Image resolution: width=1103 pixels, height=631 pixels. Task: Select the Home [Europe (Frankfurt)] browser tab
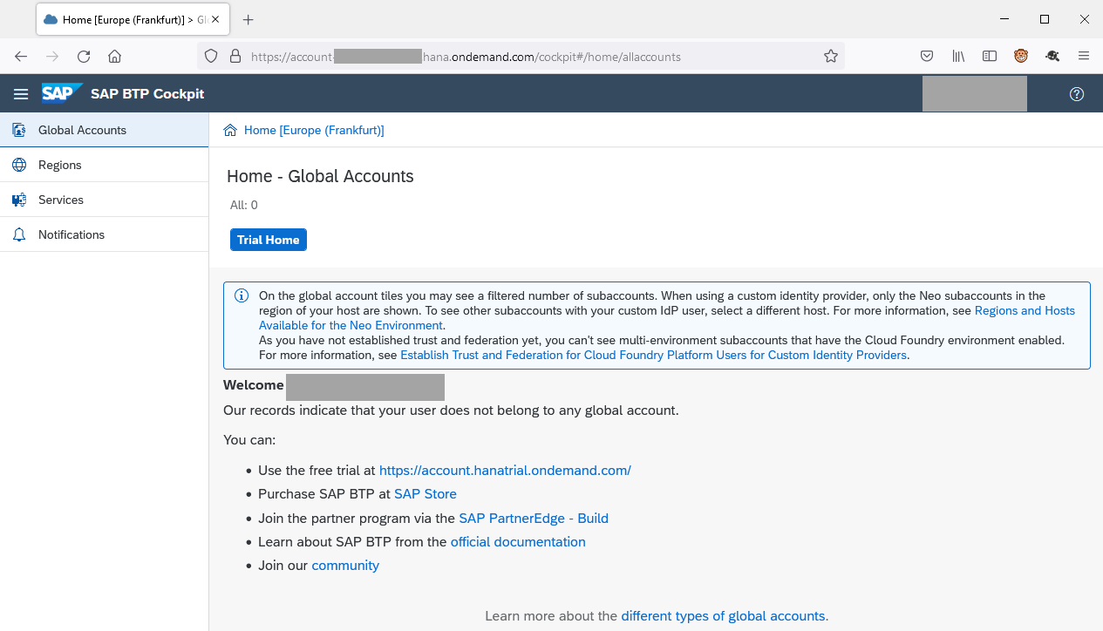pyautogui.click(x=133, y=19)
